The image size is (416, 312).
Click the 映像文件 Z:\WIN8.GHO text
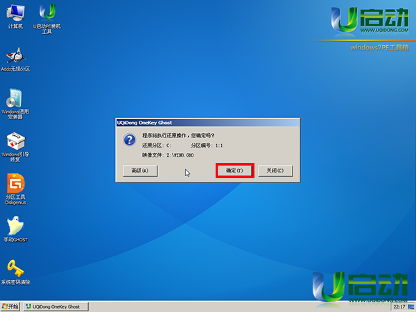(168, 155)
